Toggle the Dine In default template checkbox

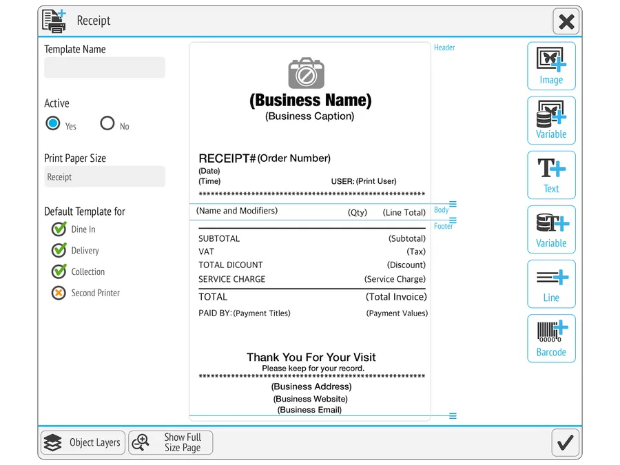[59, 229]
